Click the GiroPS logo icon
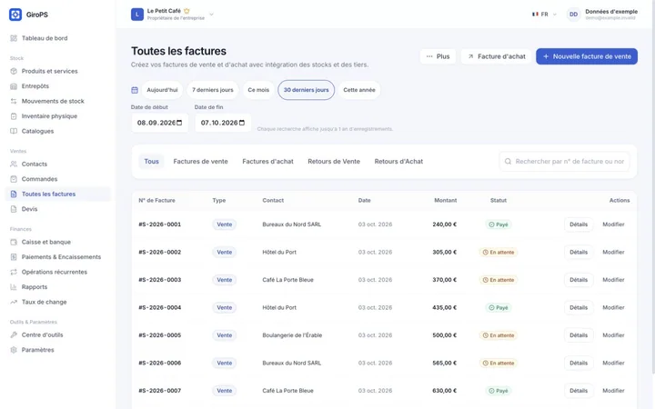This screenshot has height=409, width=655. coord(15,15)
